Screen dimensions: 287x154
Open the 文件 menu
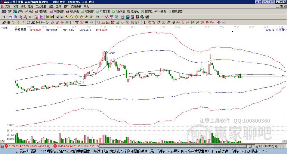pos(8,6)
